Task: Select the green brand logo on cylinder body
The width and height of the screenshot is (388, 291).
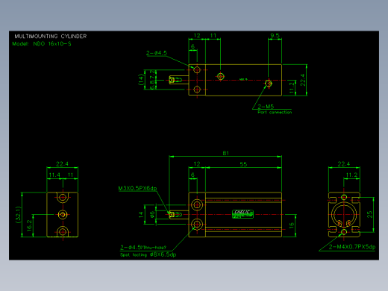Action: pos(242,214)
